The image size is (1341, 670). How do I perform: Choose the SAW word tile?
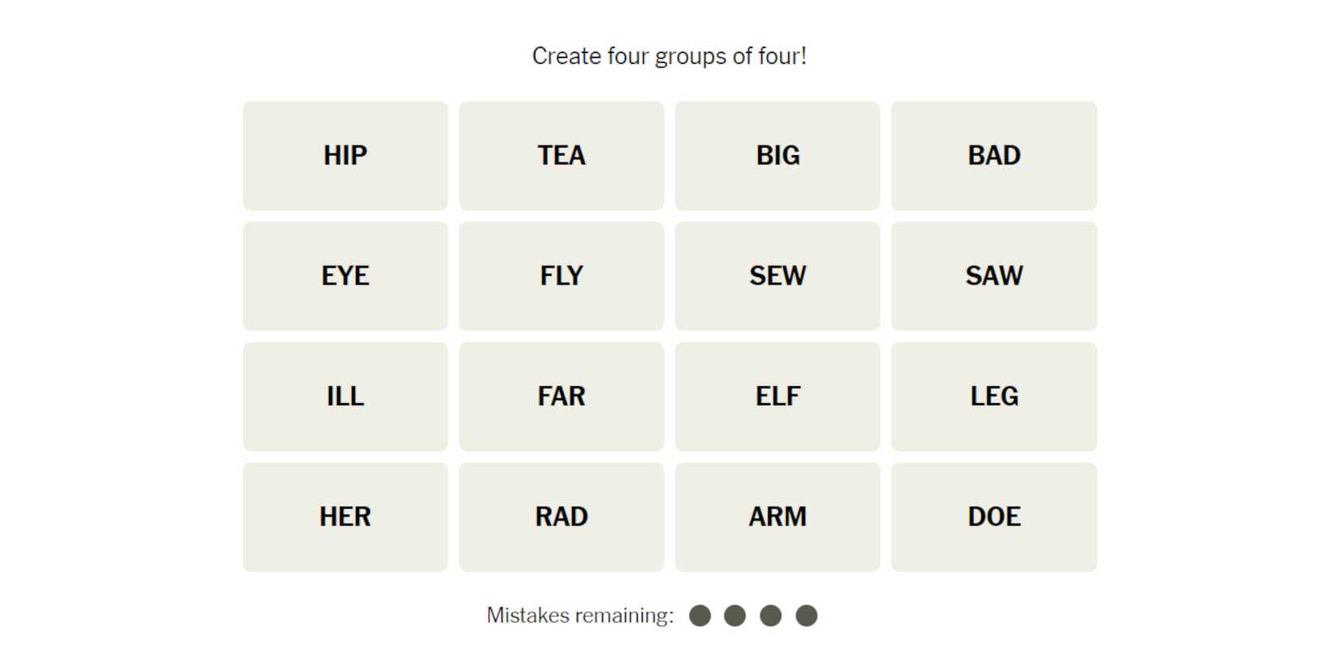pyautogui.click(x=993, y=275)
